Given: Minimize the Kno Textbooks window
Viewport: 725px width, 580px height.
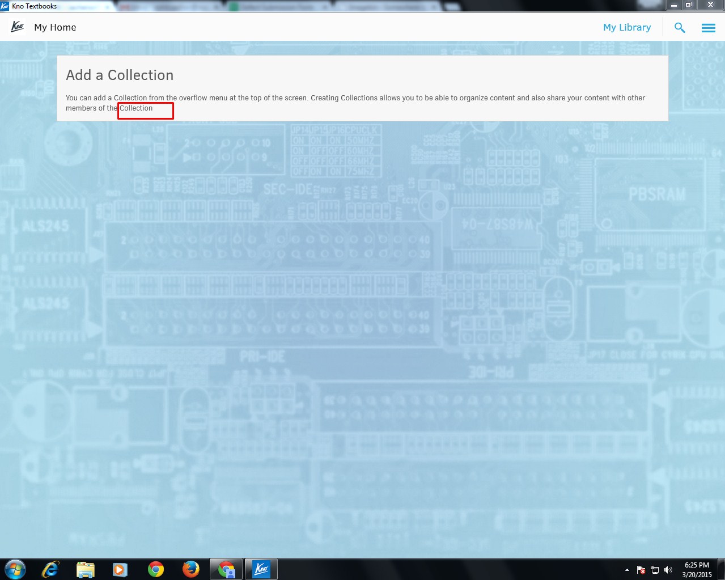Looking at the screenshot, I should 673,5.
